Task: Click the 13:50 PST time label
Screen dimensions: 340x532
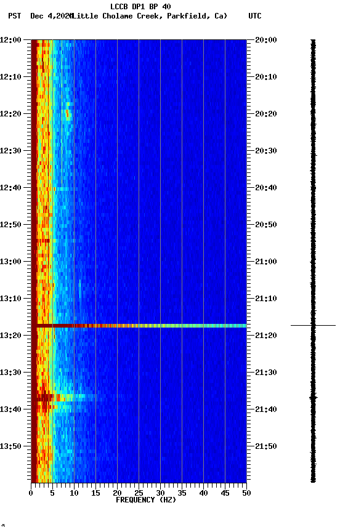Action: (10, 446)
